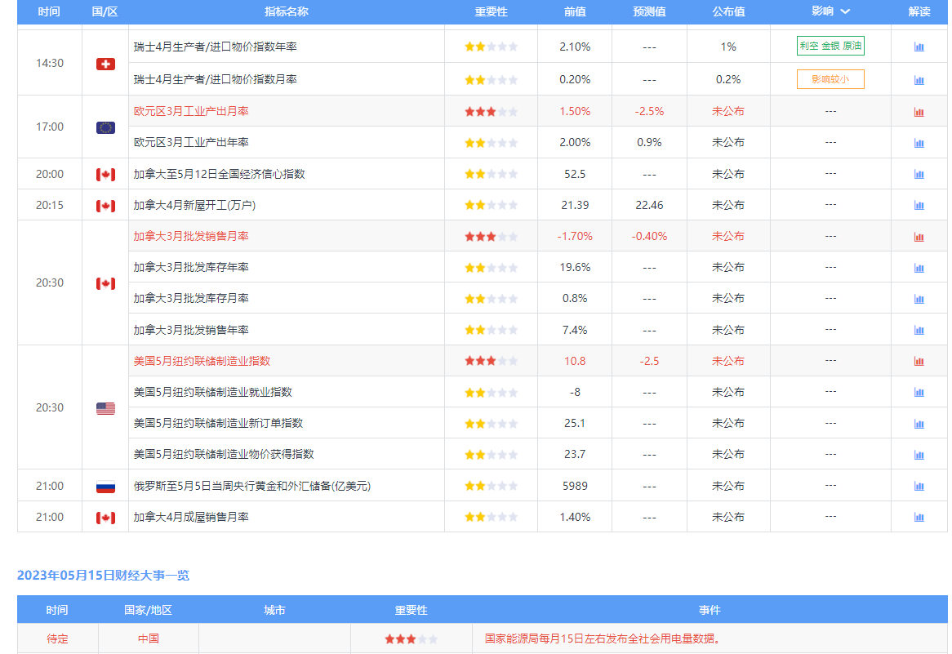Open chart icon for 加拿大至5月12日全国经济信心指数

919,174
